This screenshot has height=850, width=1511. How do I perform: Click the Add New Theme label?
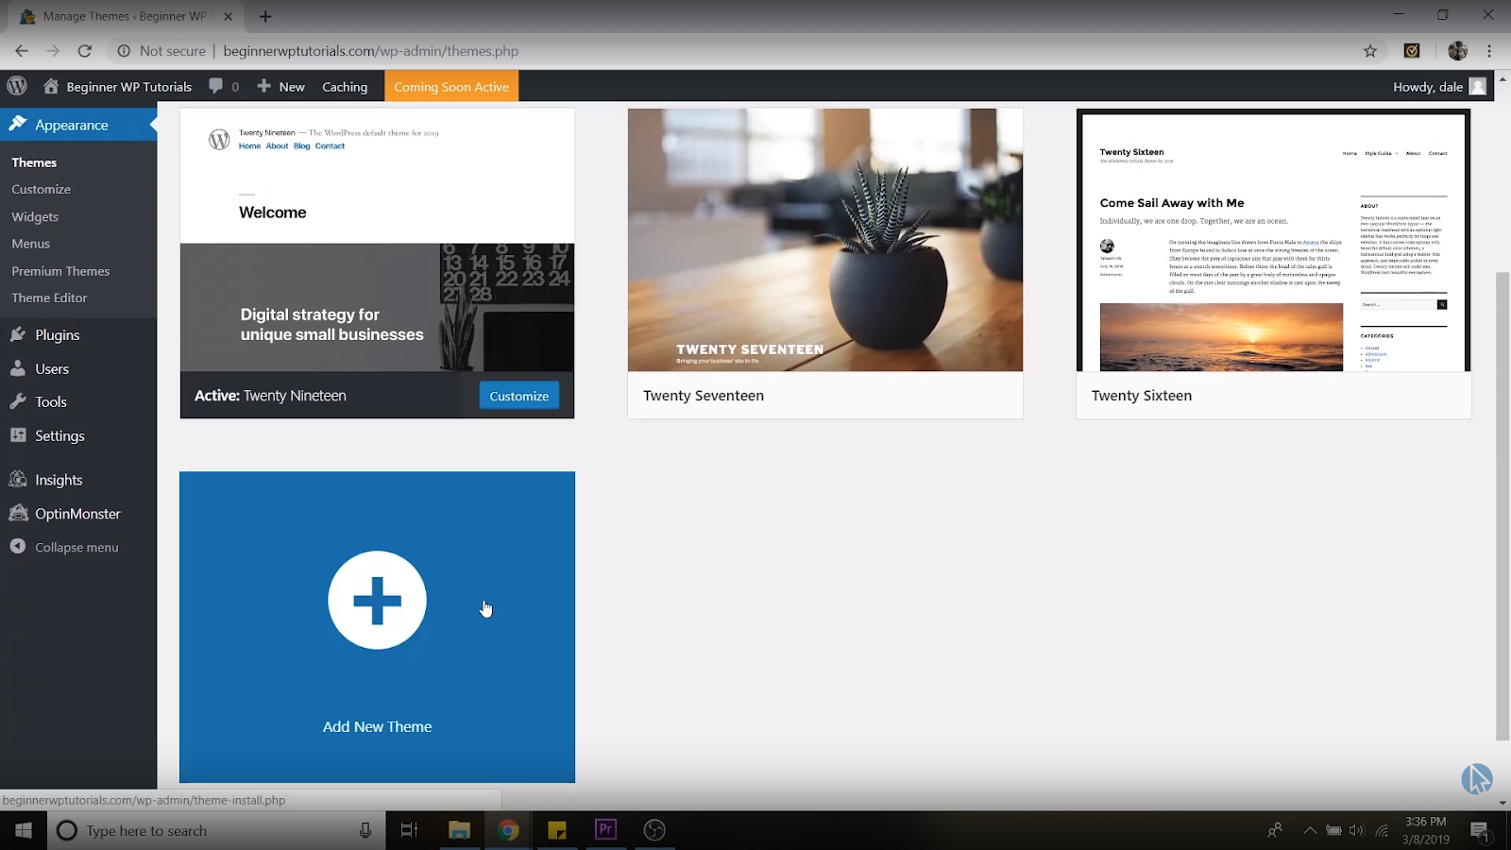pyautogui.click(x=377, y=726)
